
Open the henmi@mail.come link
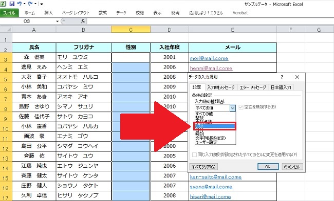pos(211,68)
